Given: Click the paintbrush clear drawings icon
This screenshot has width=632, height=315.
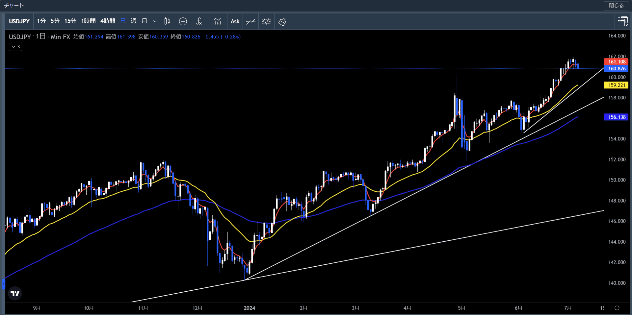Looking at the screenshot, I should [x=282, y=21].
